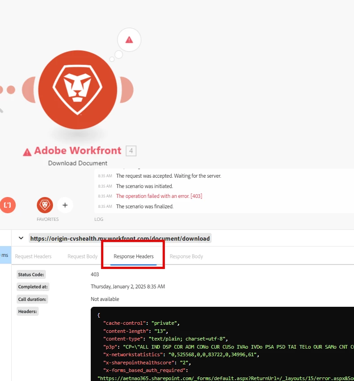Click the "content-type" header line

pos(165,339)
